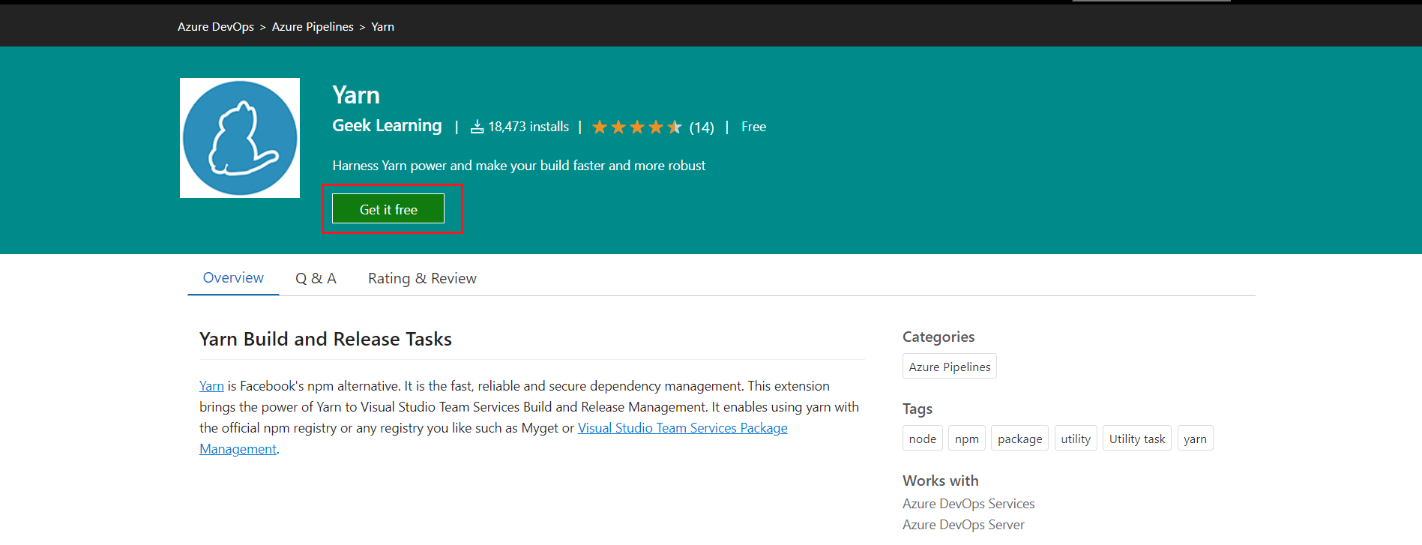This screenshot has width=1422, height=545.
Task: Click the five-star rating icons
Action: point(637,127)
